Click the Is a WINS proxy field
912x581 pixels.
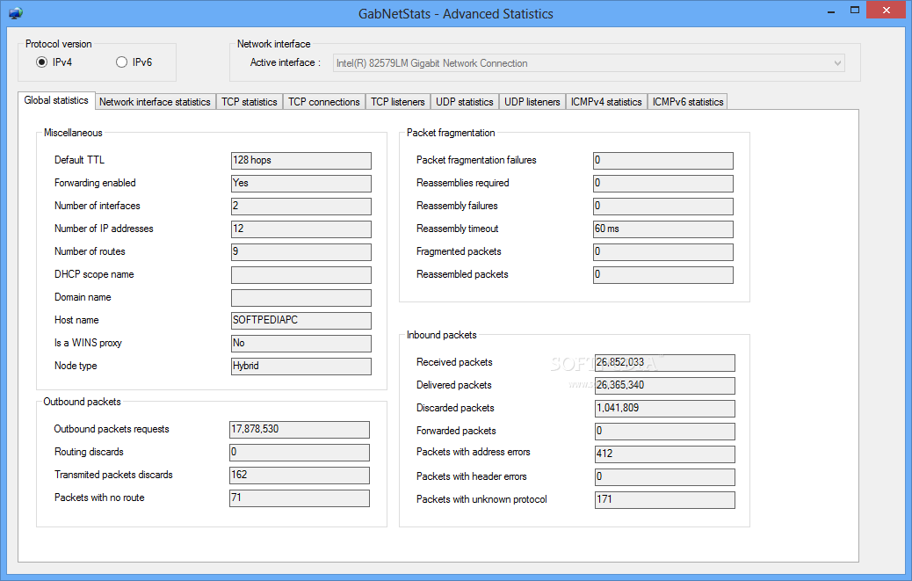(301, 343)
